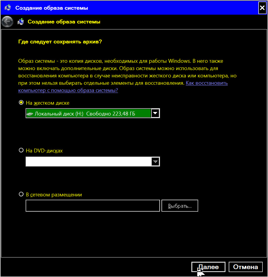Click the wizard icon beside the yellow header title

coord(21,22)
